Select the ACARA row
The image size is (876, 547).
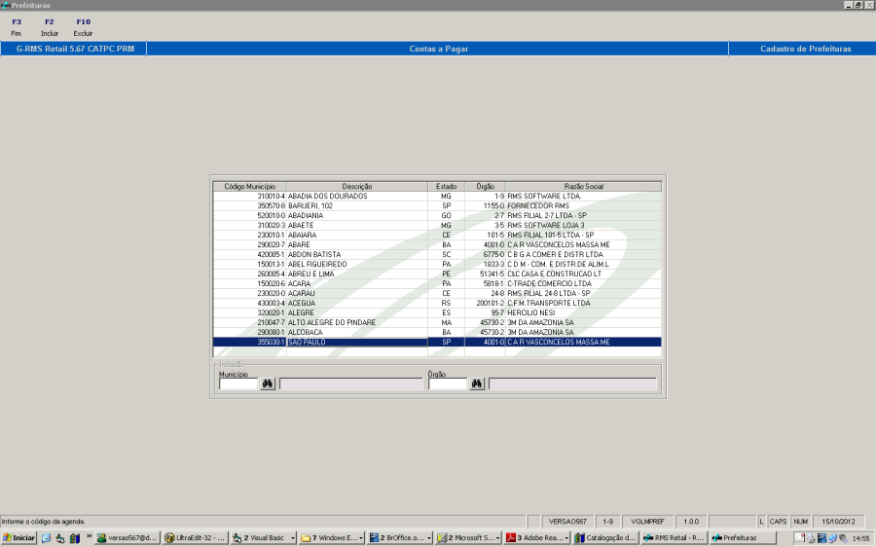click(x=437, y=284)
